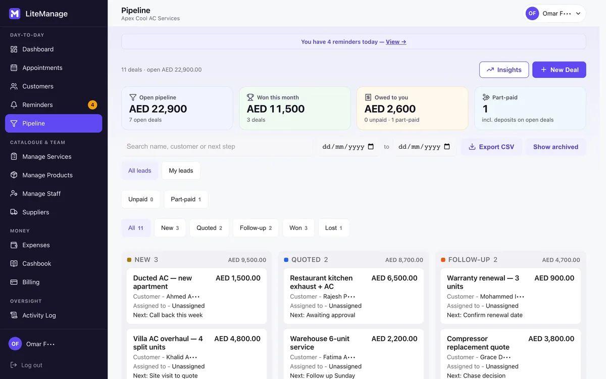Click the OF avatar in sidebar footer
Screen dimensions: 606x379
(x=15, y=344)
